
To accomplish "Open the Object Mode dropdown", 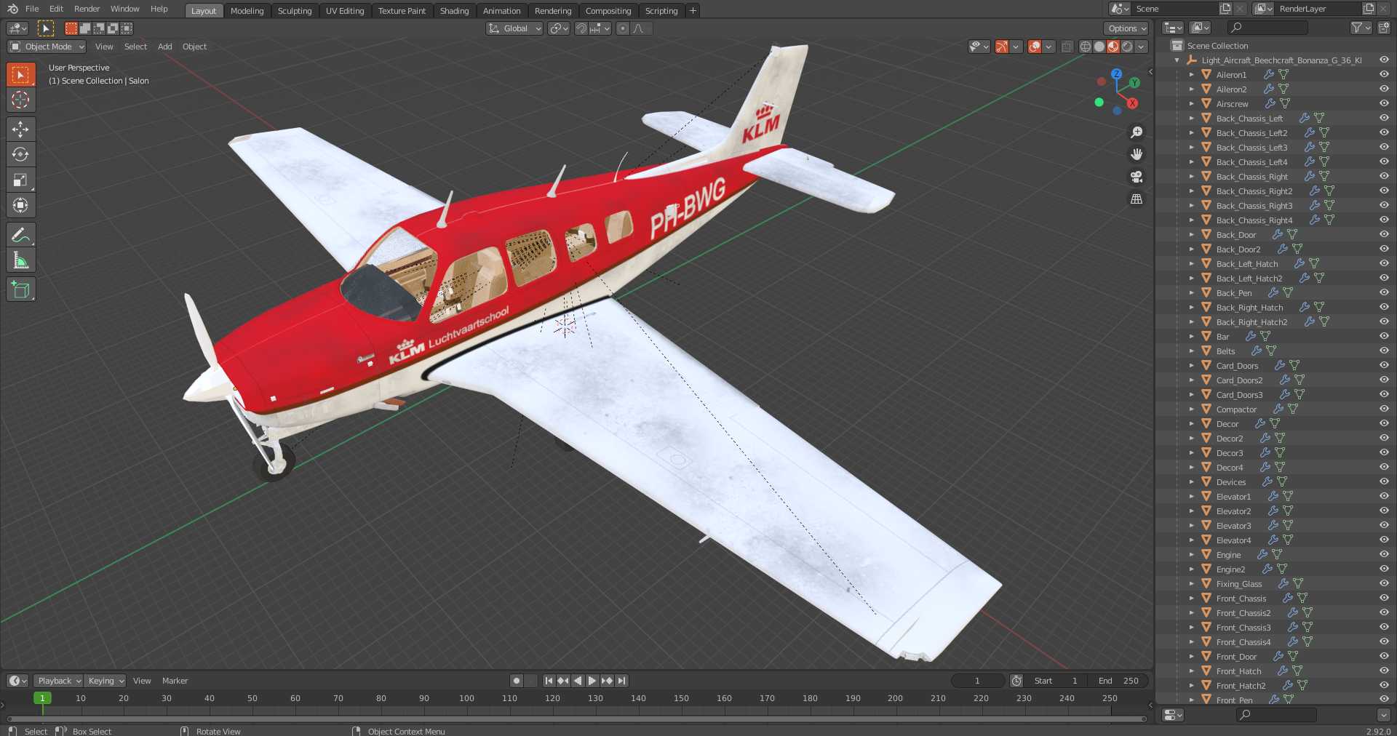I will tap(47, 47).
